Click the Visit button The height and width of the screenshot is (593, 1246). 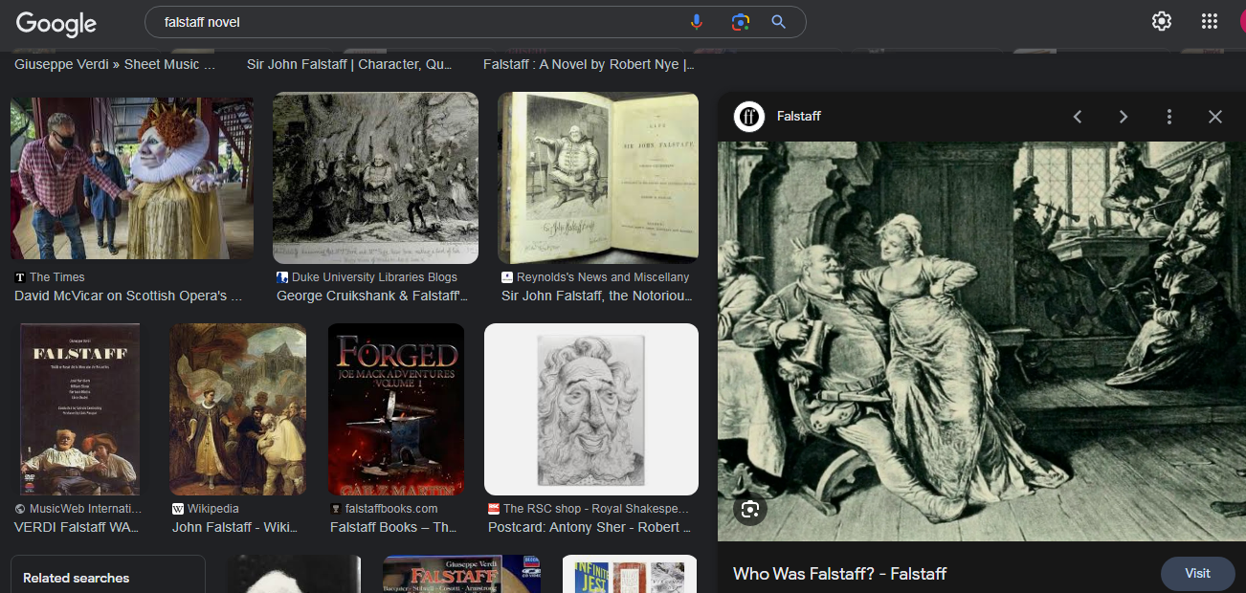click(x=1197, y=574)
